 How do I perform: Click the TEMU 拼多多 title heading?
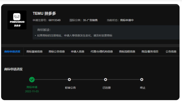coord(44,13)
